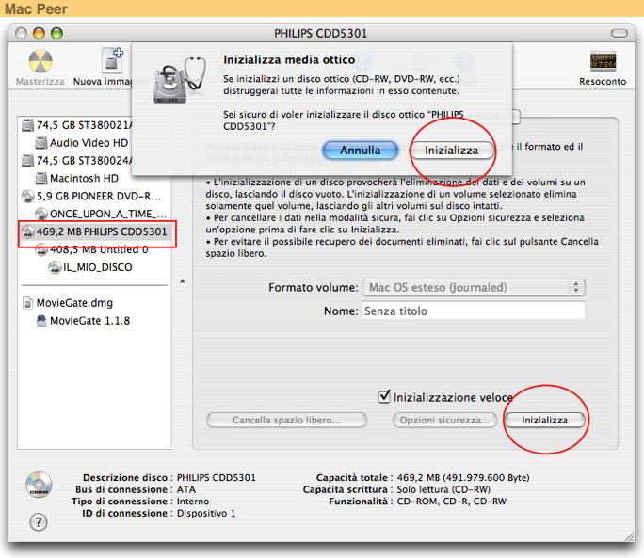Viewport: 644px width, 558px height.
Task: Click the Bus di connessione ATA value
Action: coord(186,489)
